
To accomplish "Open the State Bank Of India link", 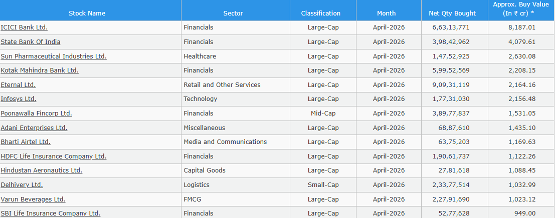I will [x=31, y=41].
